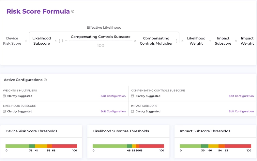Click the Device Risk Score Thresholds heading
257x161 pixels.
click(31, 131)
